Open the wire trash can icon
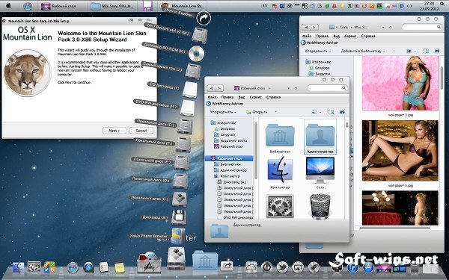This screenshot has width=449, height=280. 320,207
